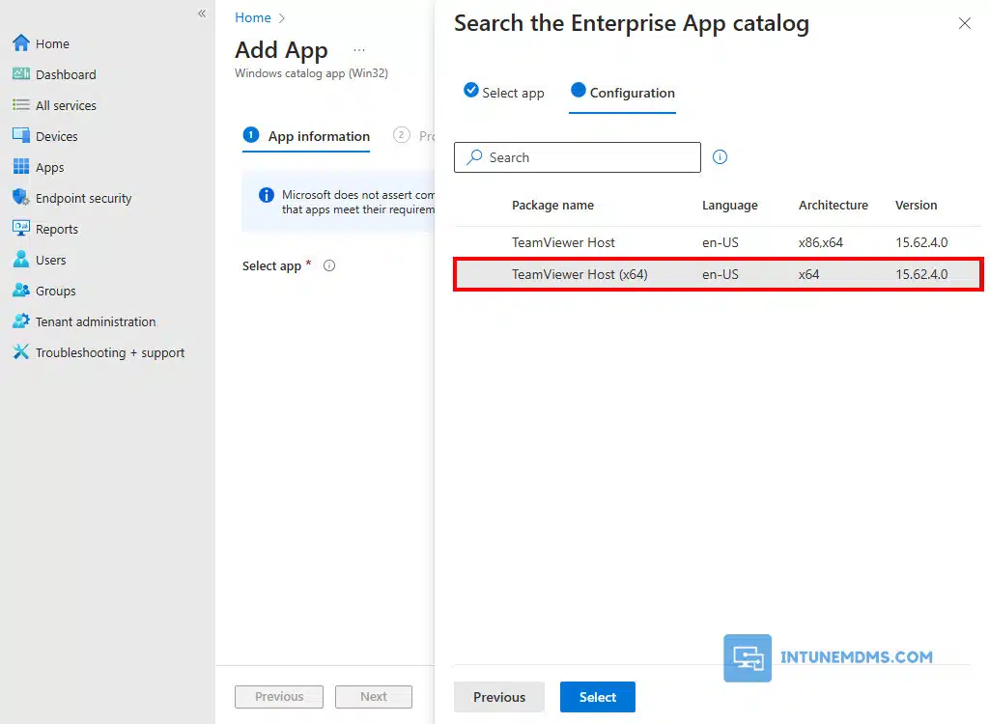Click the disabled Previous button under Add App
The image size is (989, 724).
tap(279, 697)
